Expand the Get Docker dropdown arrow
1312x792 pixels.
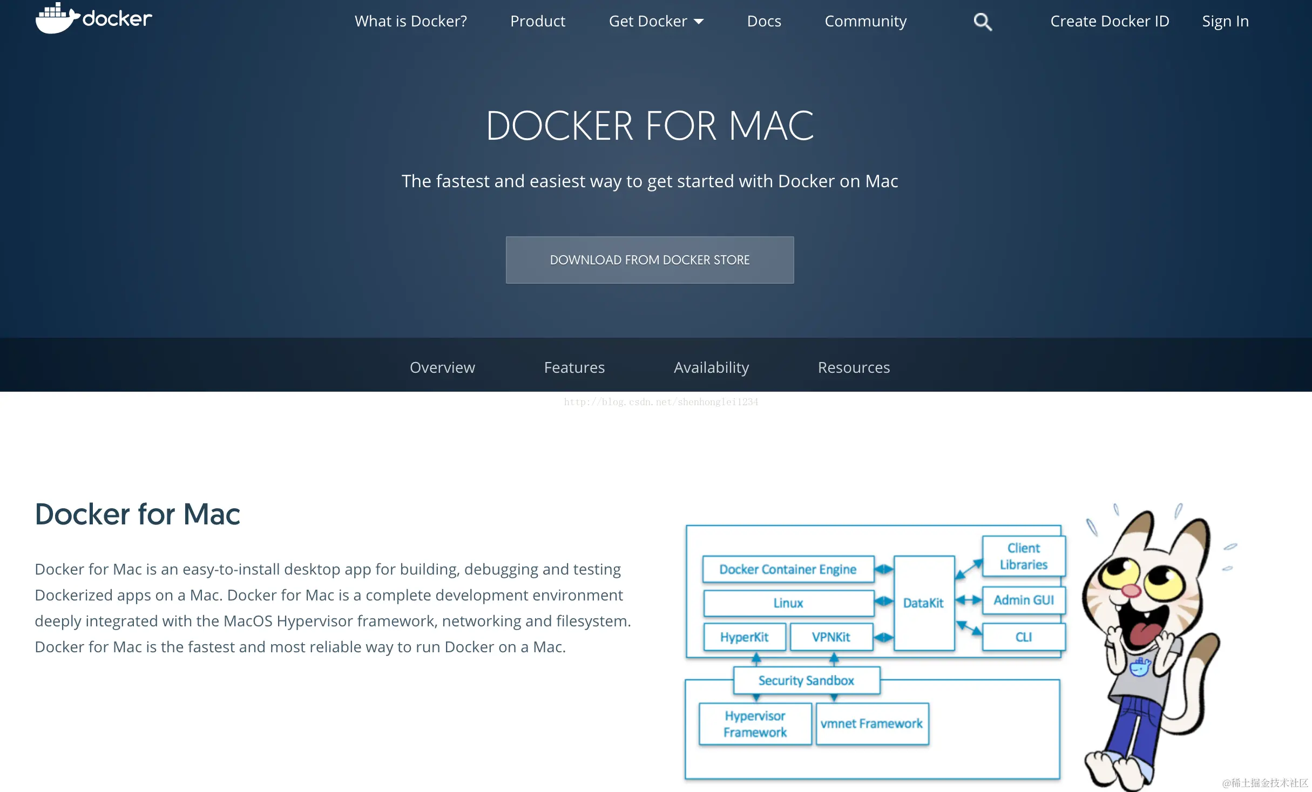coord(699,22)
